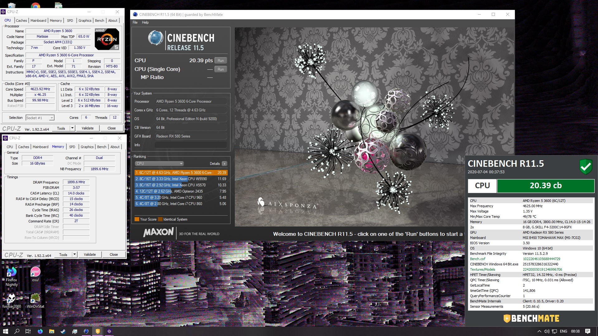Click the ENG language indicator
Screen dimensions: 598x336
[x=563, y=331]
